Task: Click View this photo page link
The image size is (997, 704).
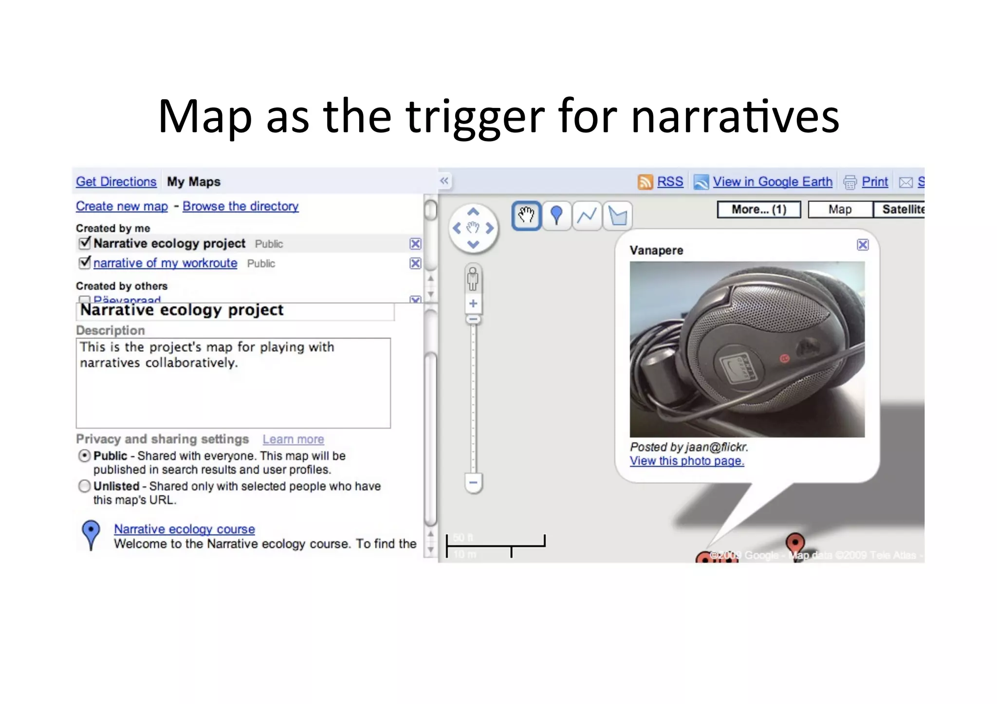Action: click(687, 461)
